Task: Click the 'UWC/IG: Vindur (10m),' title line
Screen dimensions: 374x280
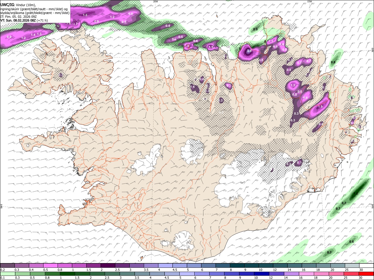Action: point(18,5)
